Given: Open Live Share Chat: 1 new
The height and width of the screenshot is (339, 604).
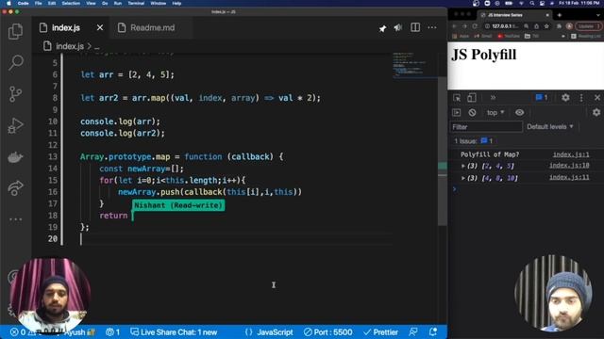Looking at the screenshot, I should click(x=174, y=332).
